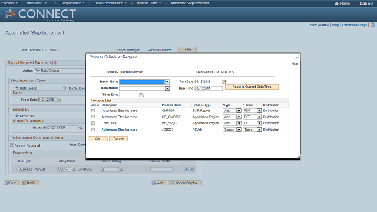
Task: Click the Group ID lookup magnifier icon
Action: (x=81, y=128)
